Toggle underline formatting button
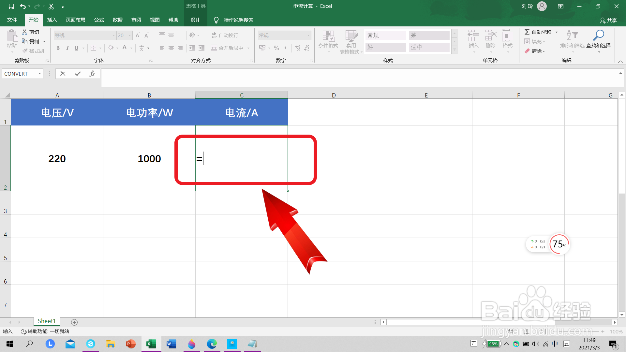 [x=76, y=48]
